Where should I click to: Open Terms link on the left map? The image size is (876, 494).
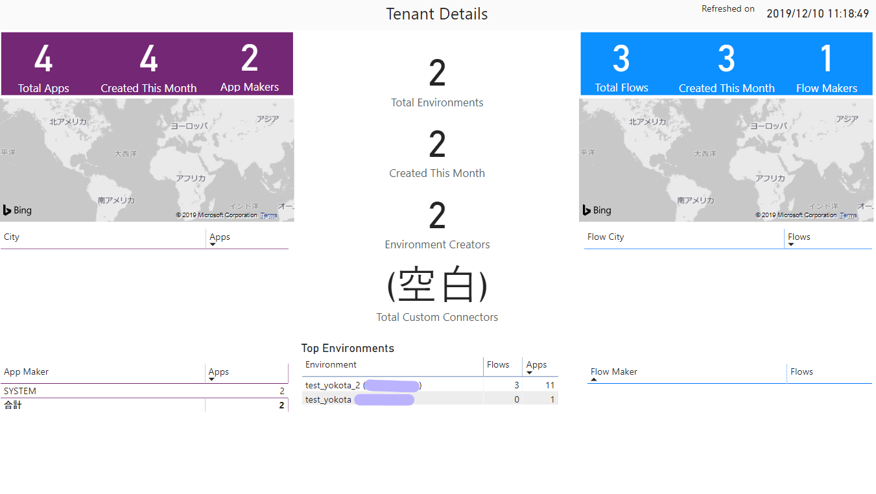[268, 215]
